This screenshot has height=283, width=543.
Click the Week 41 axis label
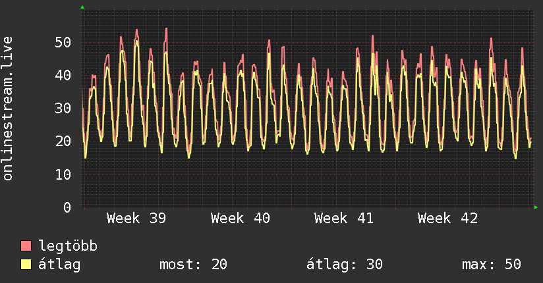pos(344,219)
